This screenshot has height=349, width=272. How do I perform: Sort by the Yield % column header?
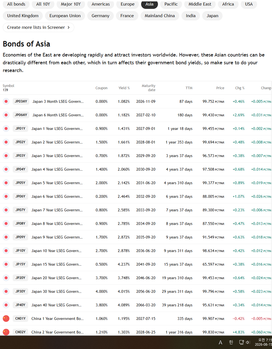click(124, 88)
